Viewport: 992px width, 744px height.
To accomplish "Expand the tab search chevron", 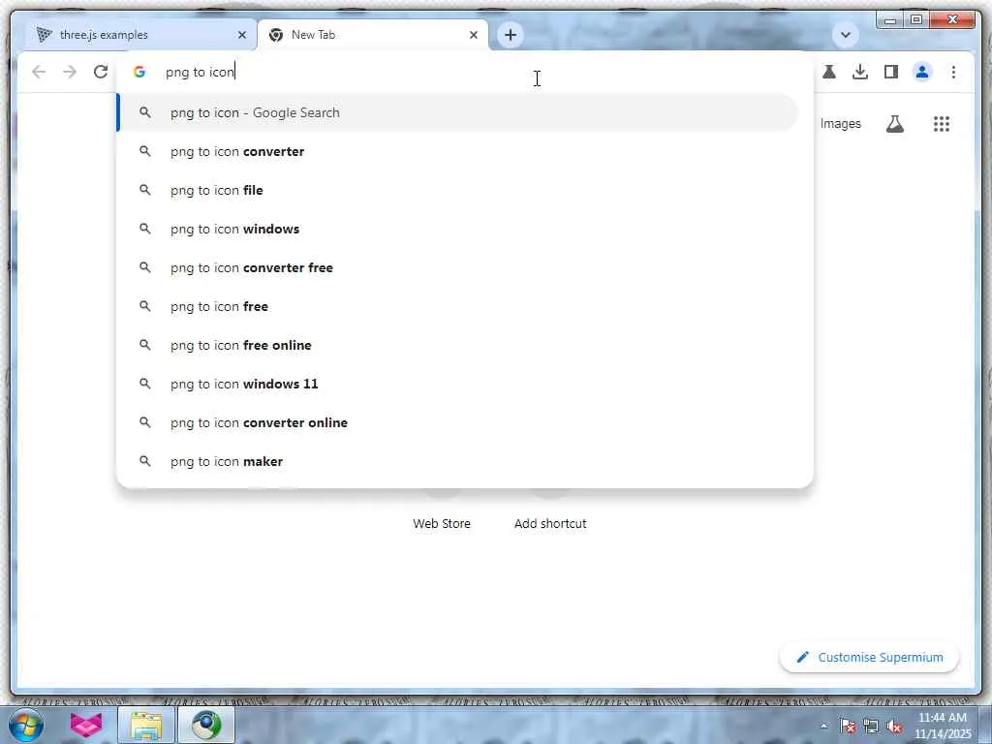I will point(845,35).
